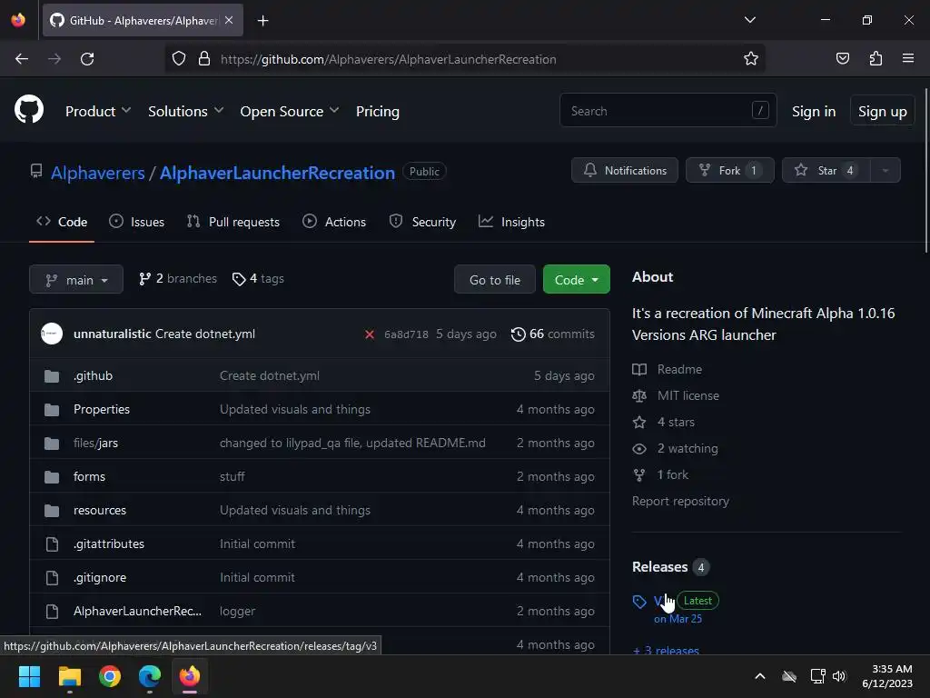This screenshot has width=930, height=698.
Task: Select the Code tab
Action: [62, 222]
